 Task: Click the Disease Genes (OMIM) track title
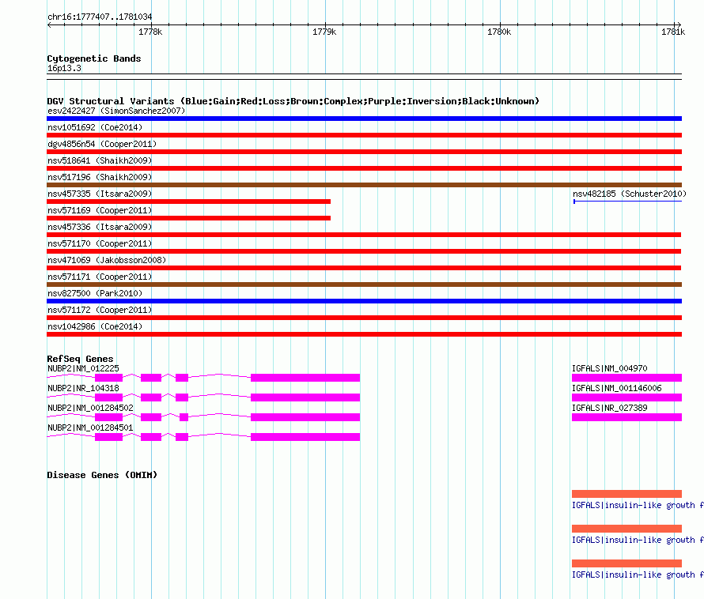[102, 475]
